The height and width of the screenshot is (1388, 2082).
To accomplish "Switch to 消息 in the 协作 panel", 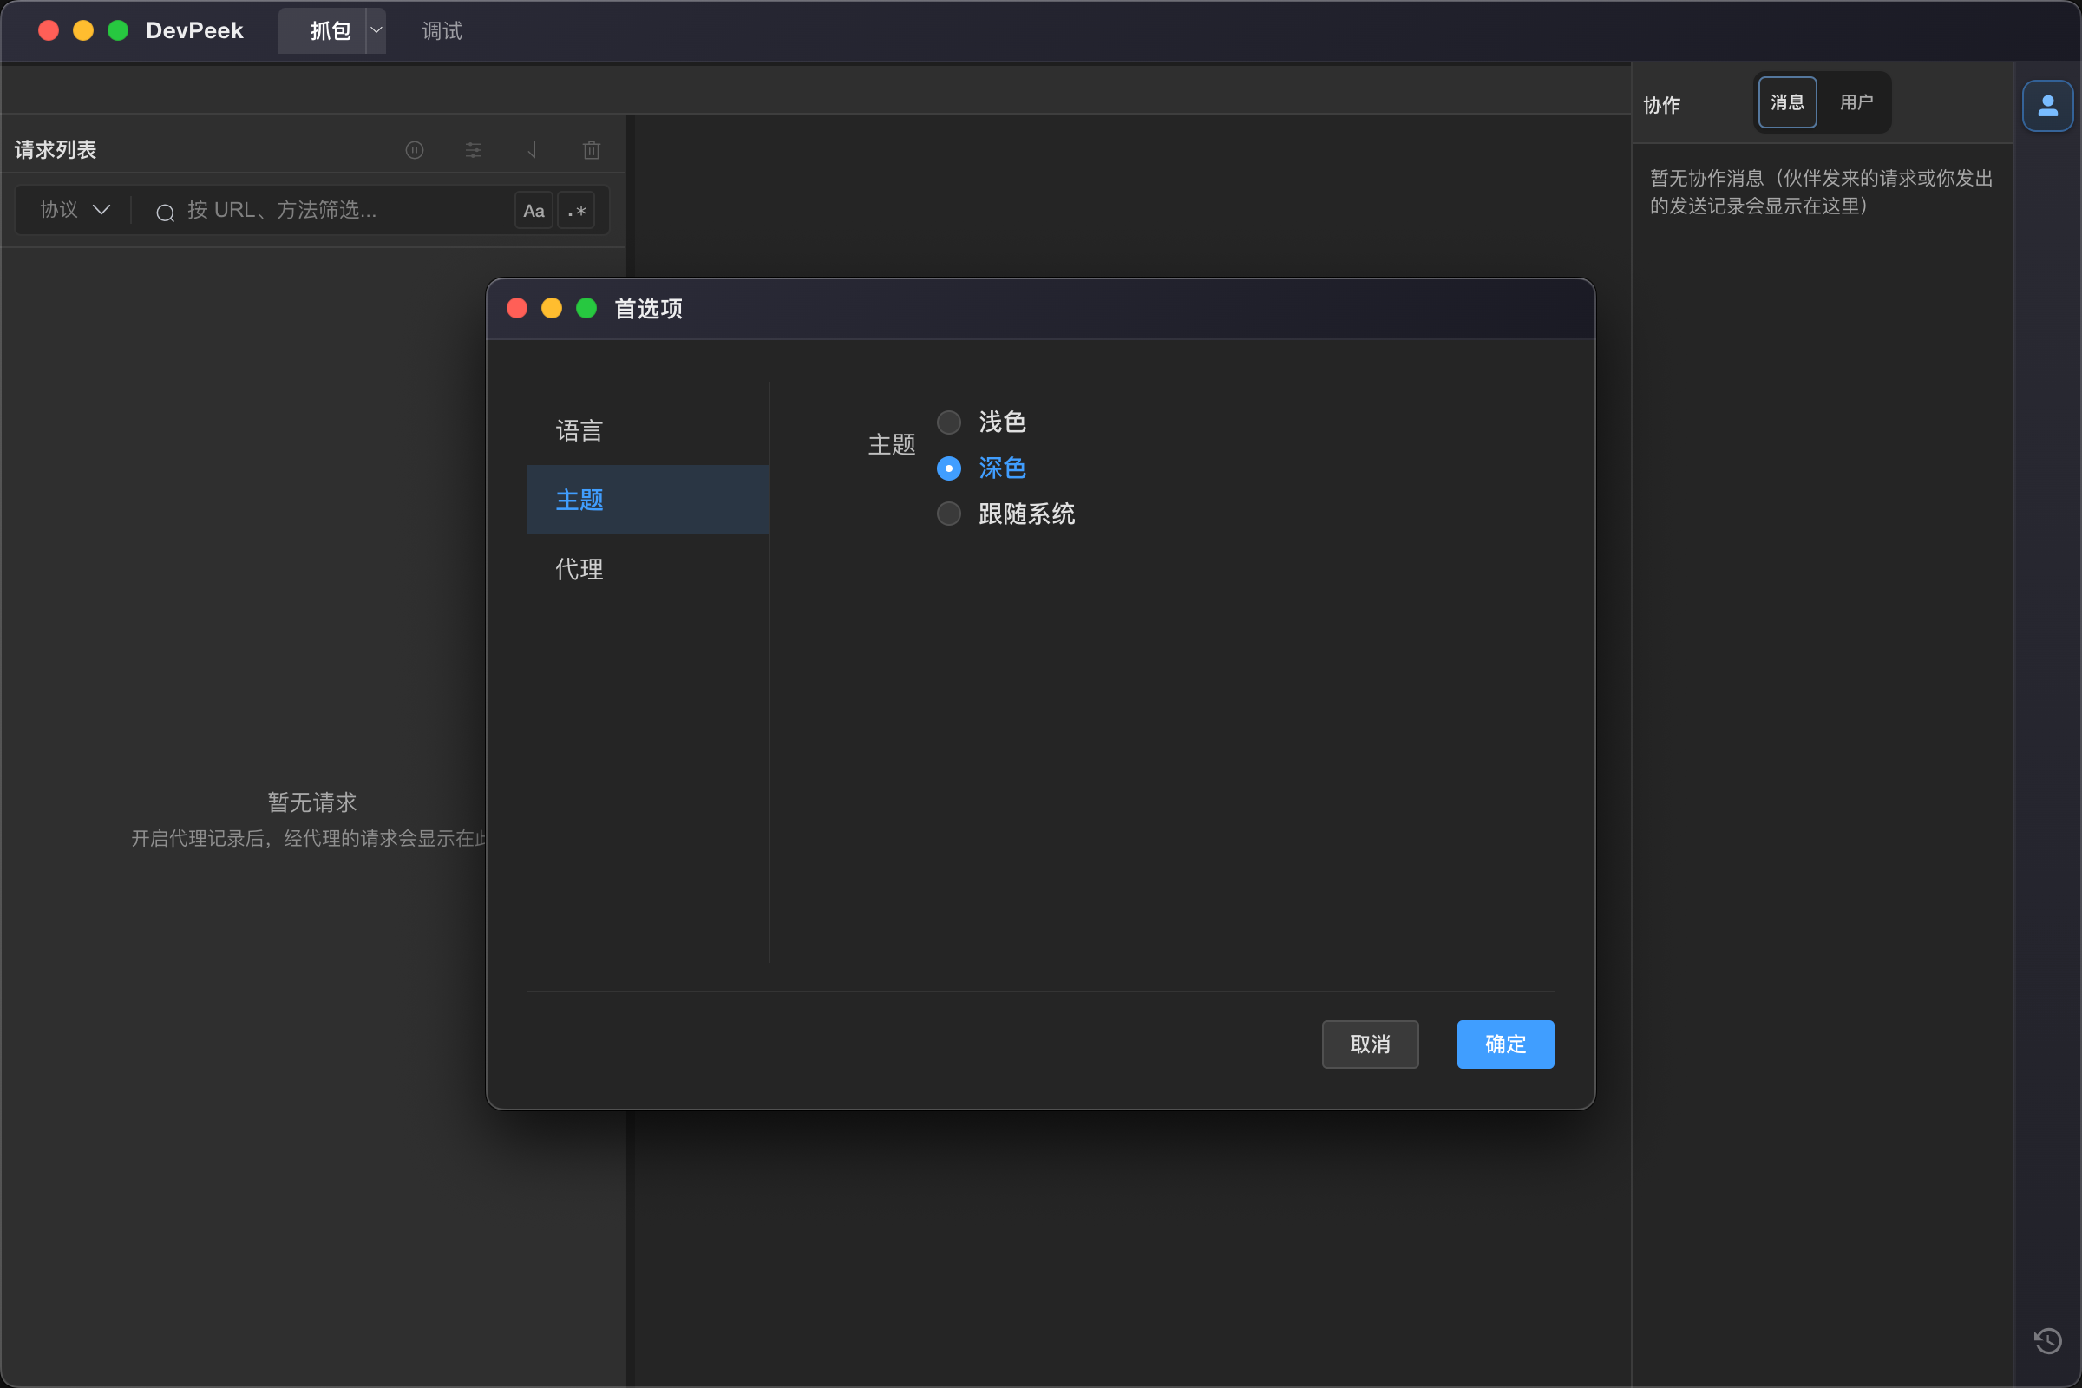I will [x=1787, y=102].
